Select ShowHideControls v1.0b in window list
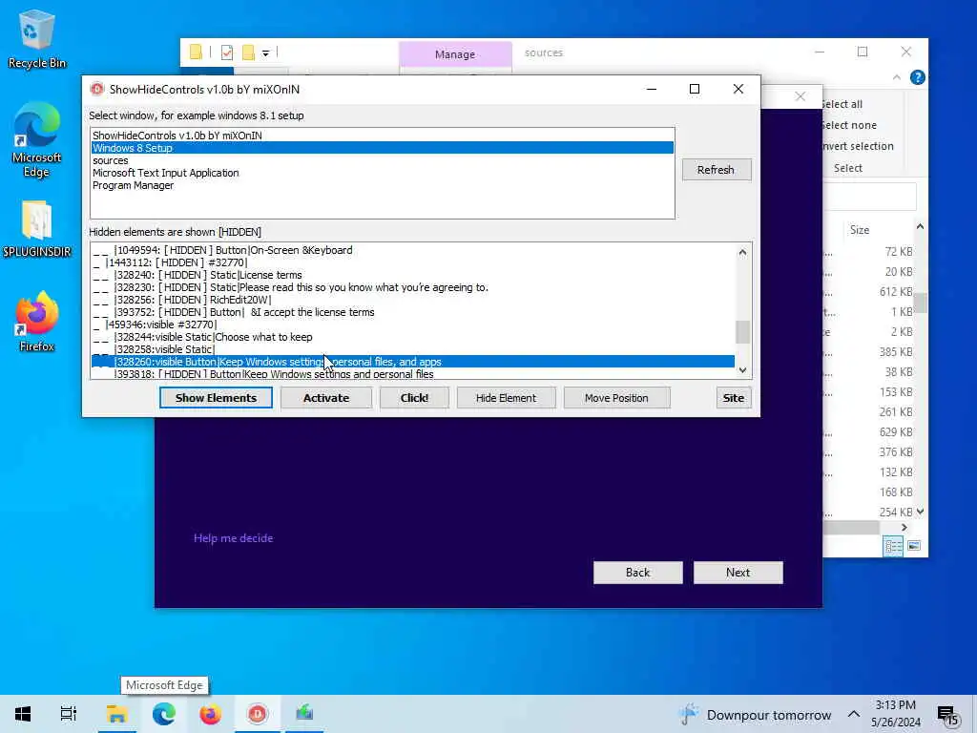 click(x=382, y=136)
